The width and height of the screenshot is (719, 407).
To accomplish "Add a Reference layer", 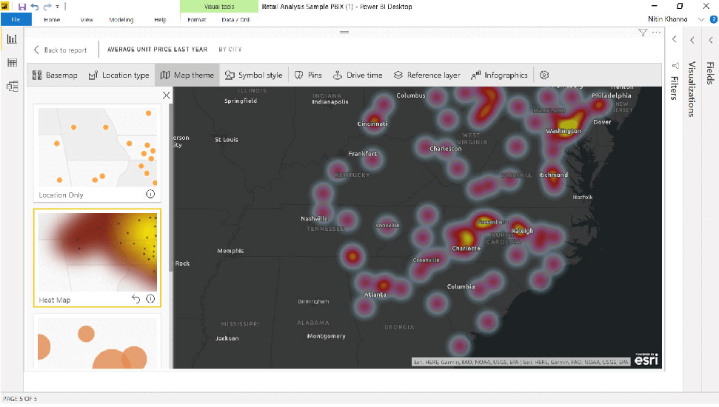I will coord(427,75).
